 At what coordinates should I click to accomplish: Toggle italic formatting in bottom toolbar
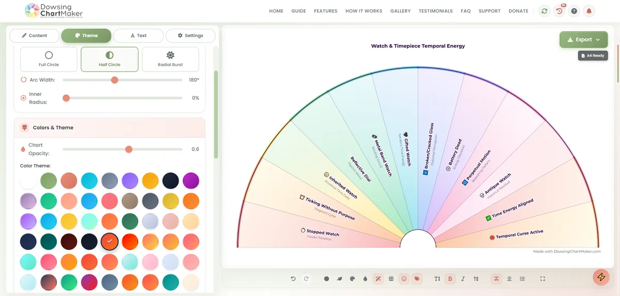[463, 278]
